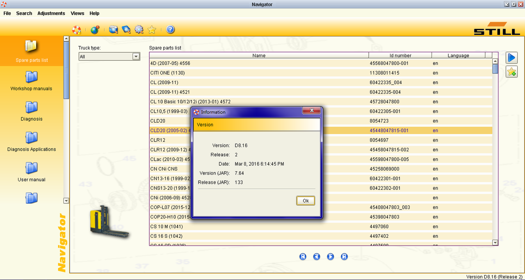Screen dimensions: 525x280
Task: Select the CL (2009-11) row with id 60422335_004
Action: [x=321, y=82]
